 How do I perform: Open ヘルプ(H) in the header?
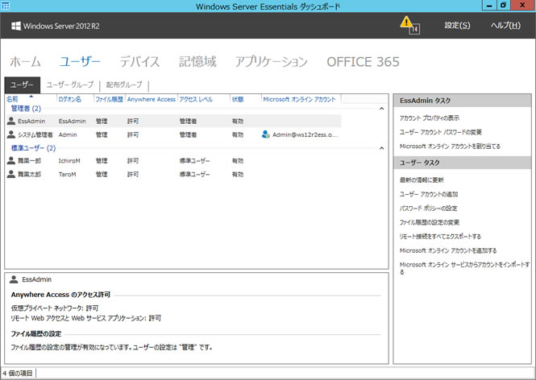click(x=505, y=25)
